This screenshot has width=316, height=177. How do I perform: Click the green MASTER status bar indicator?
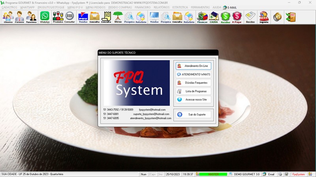[x=213, y=174]
